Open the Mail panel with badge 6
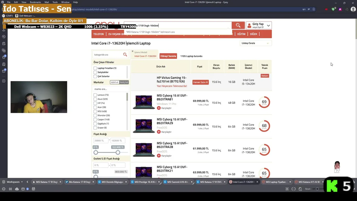 tap(4, 71)
